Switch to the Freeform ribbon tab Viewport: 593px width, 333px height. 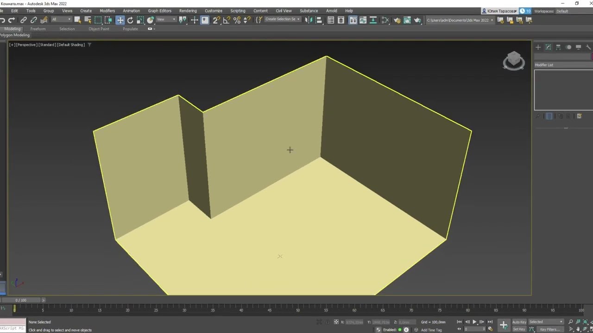click(38, 29)
